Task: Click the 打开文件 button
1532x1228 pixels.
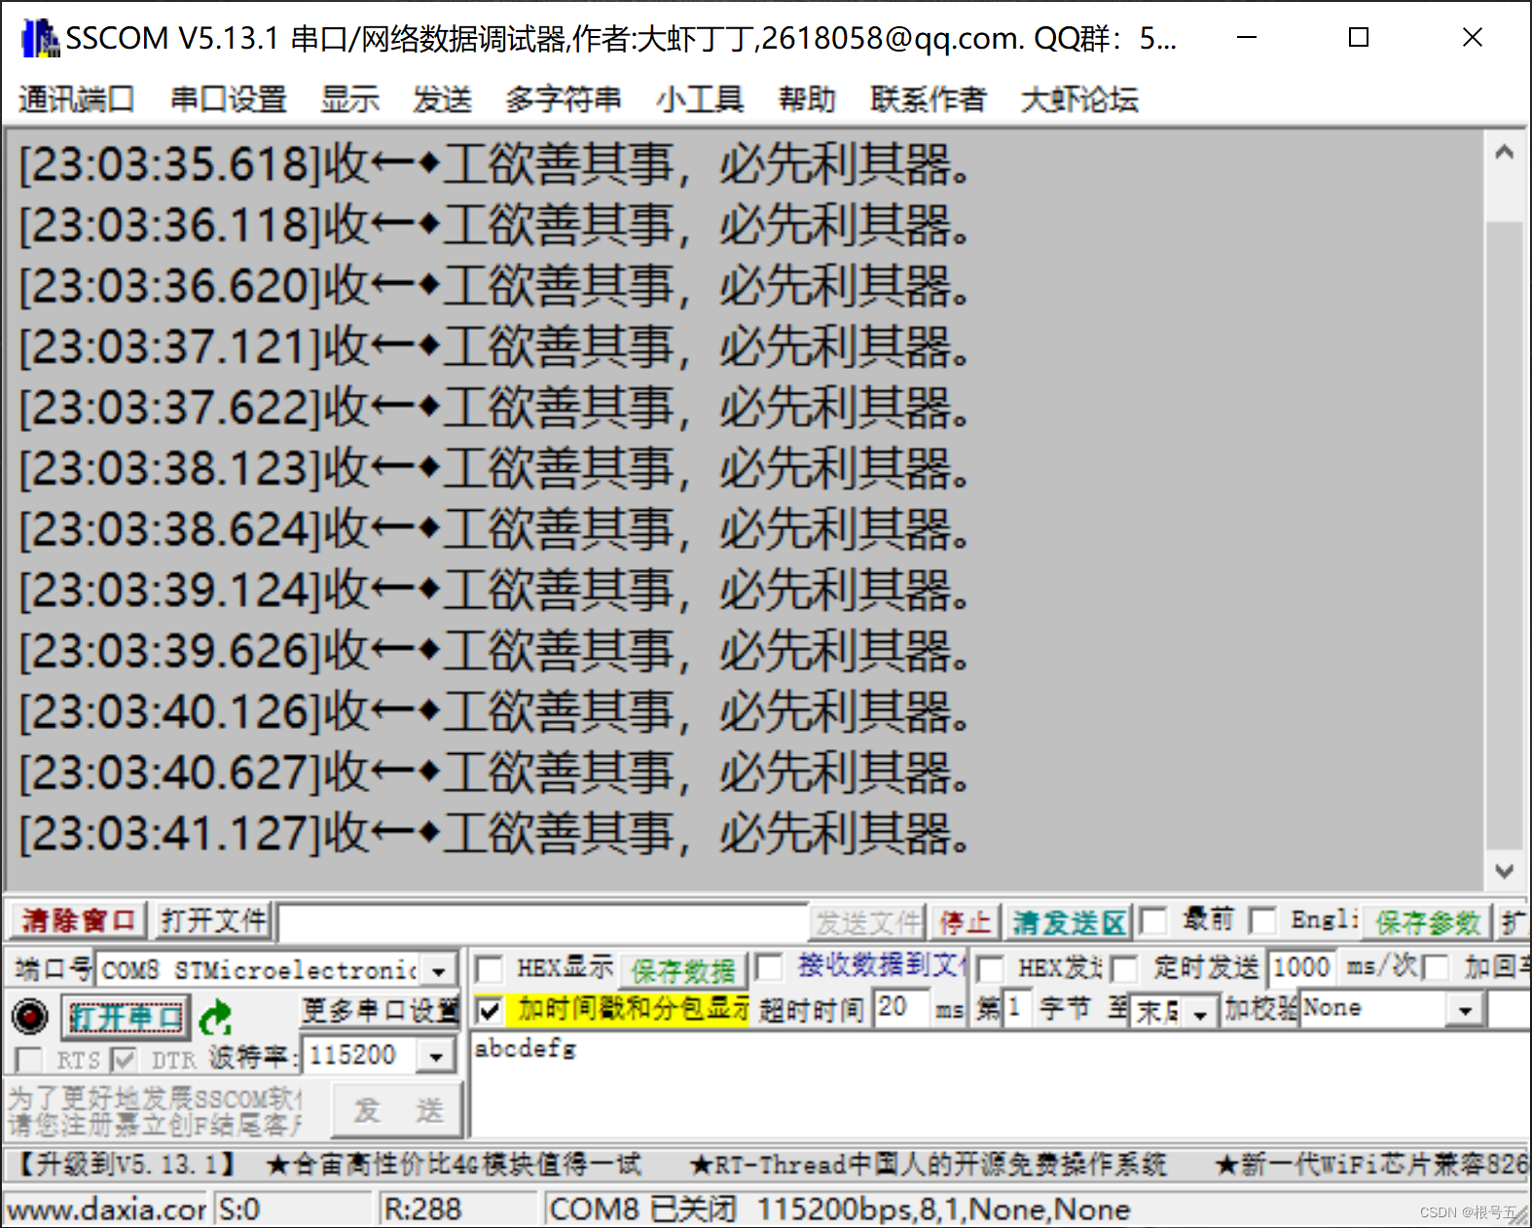Action: pos(214,921)
